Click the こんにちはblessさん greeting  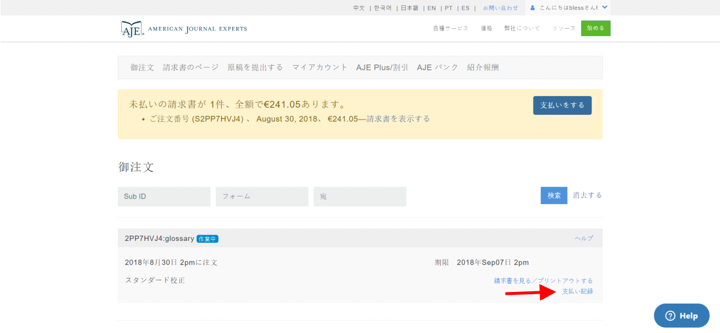click(x=569, y=8)
